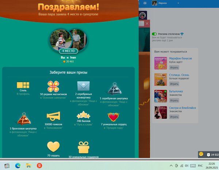The height and width of the screenshot is (170, 219).
Task: Click the couple's photo thumbnail
Action: (x=69, y=40)
